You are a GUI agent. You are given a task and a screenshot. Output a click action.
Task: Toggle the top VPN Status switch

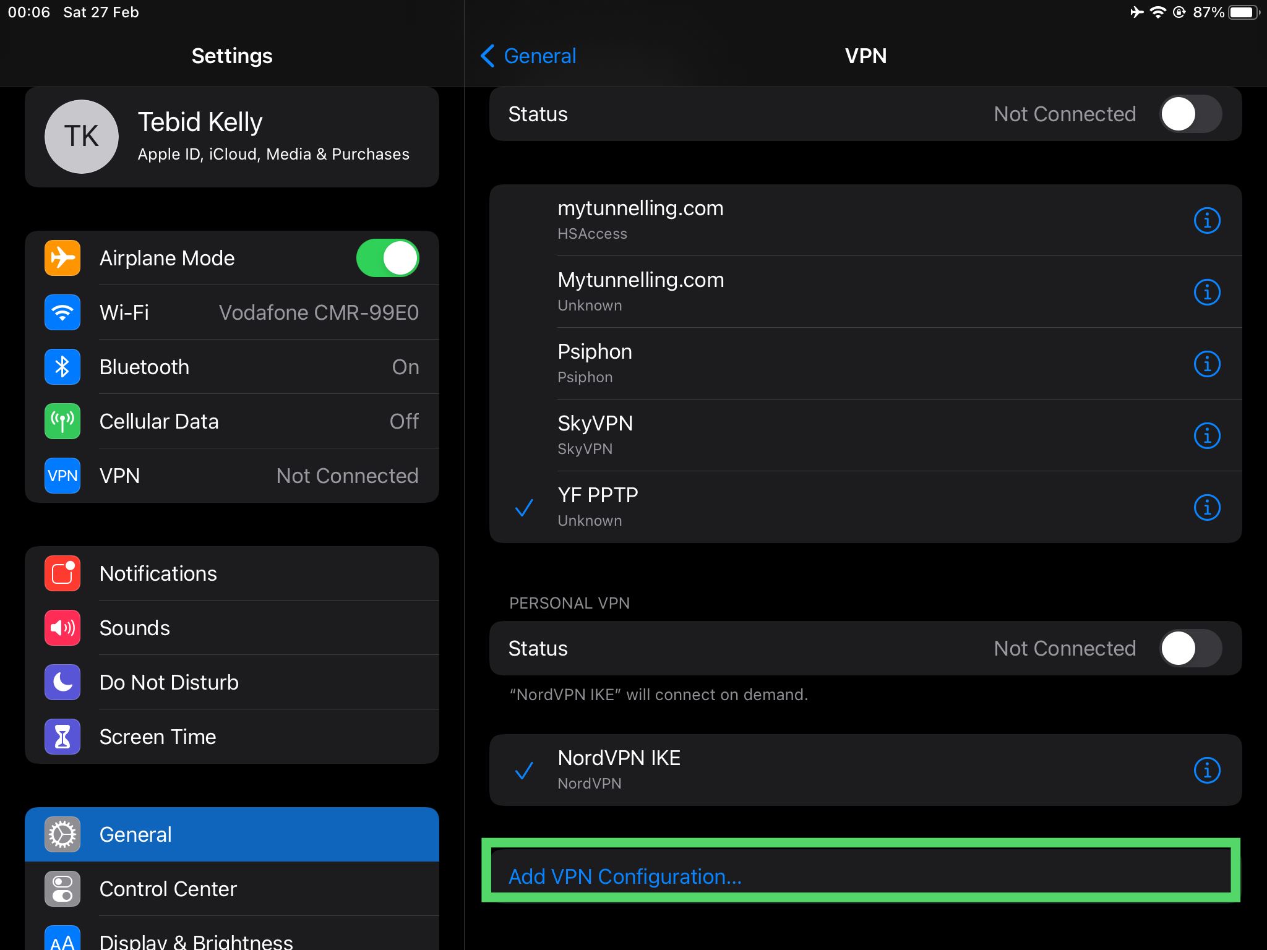[1190, 114]
